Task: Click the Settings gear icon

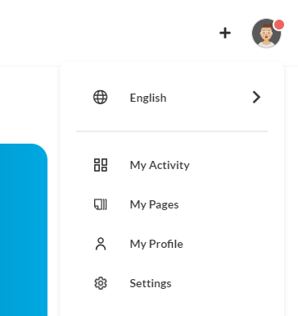Action: (x=101, y=283)
